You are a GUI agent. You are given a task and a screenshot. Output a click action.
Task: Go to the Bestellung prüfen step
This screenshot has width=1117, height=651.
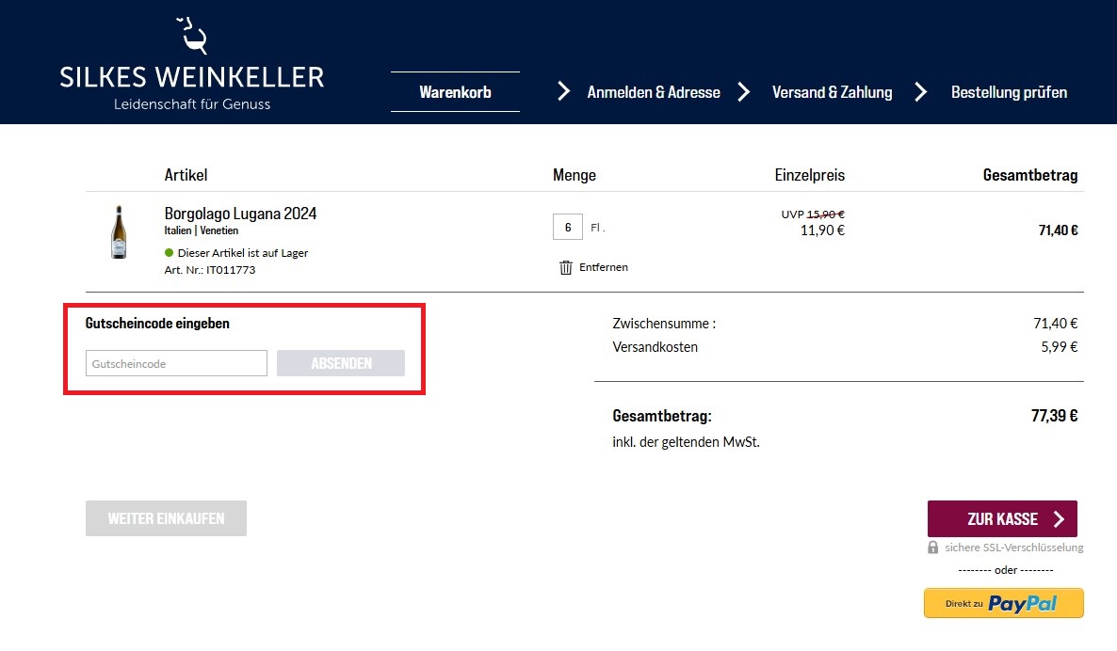click(1009, 92)
